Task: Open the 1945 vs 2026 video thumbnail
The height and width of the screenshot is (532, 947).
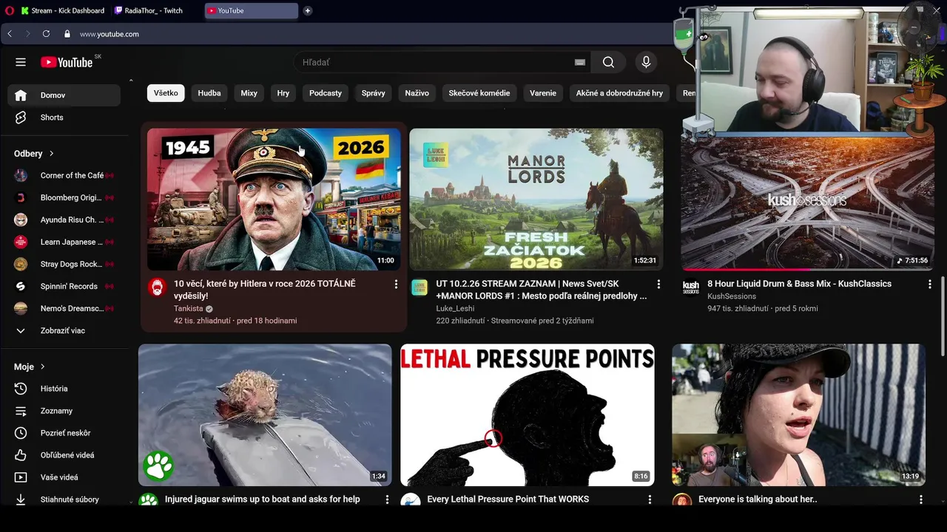Action: [274, 199]
